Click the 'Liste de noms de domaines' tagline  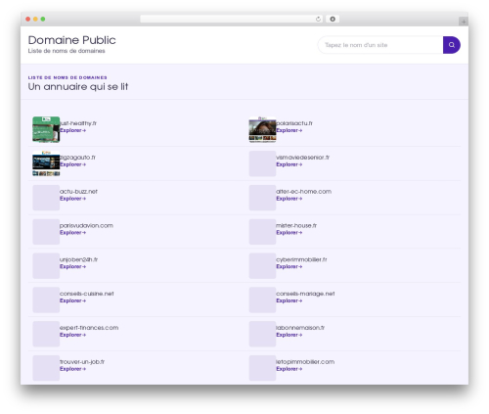pyautogui.click(x=67, y=51)
